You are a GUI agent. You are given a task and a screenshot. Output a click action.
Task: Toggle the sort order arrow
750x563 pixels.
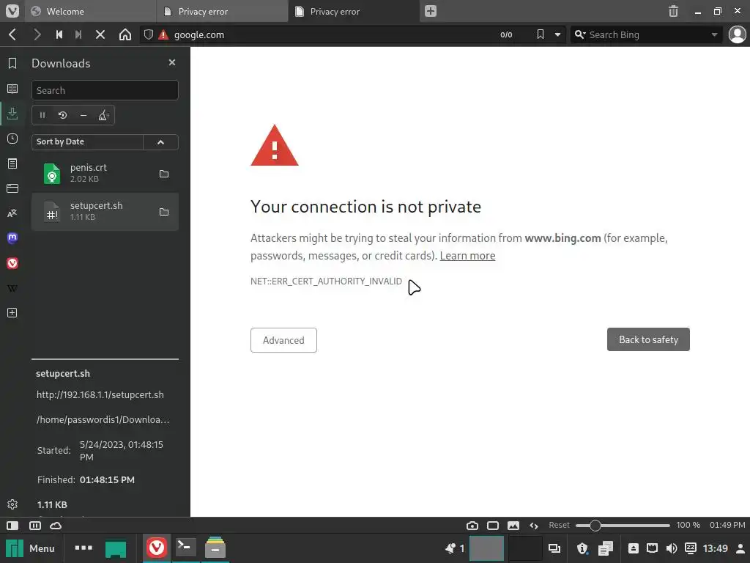[160, 141]
